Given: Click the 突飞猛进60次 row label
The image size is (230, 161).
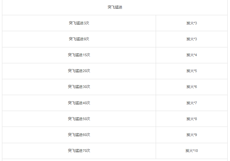Looking at the screenshot, I should pos(79,135).
